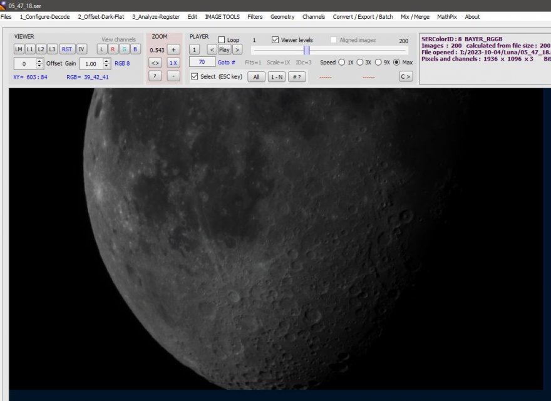
Task: Toggle the Select (ESC key) checkbox
Action: (194, 76)
